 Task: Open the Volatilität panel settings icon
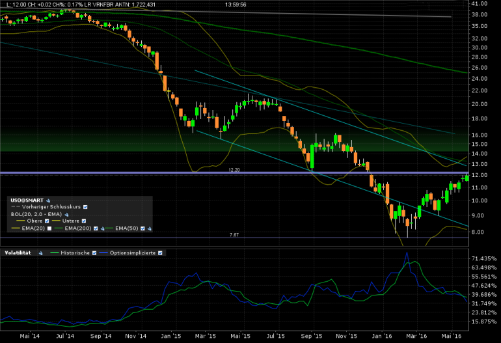coord(40,253)
